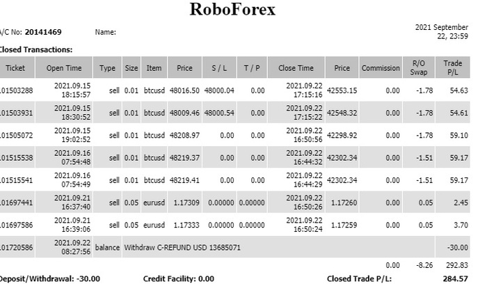Click the Open Time column header
487x293 pixels.
pos(64,69)
